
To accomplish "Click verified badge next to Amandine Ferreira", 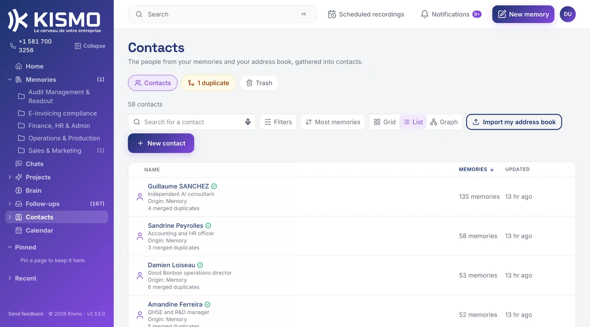I will tap(208, 304).
